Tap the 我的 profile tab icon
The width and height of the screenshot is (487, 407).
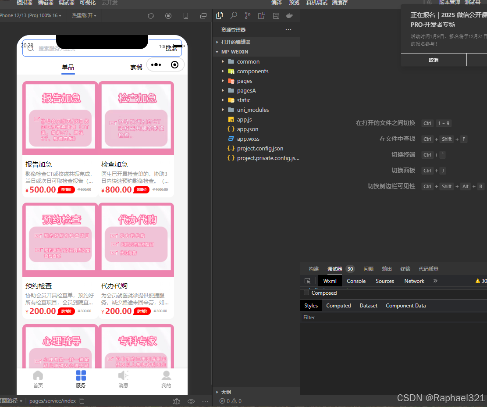[x=166, y=379]
